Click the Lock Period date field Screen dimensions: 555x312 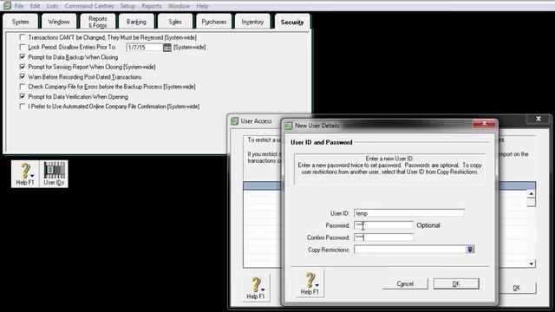145,48
